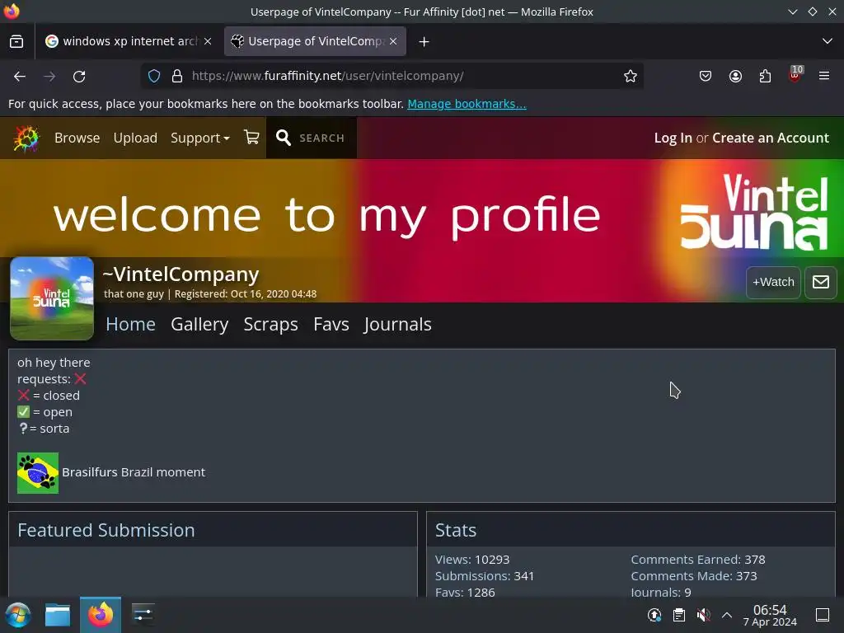
Task: Go back with the back arrow
Action: (x=20, y=77)
